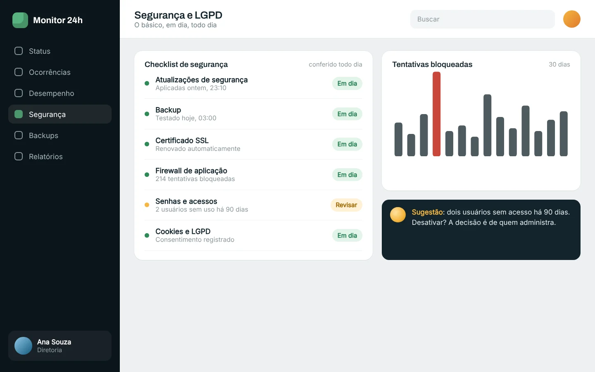The height and width of the screenshot is (372, 595).
Task: Click the Backups sidebar icon
Action: [19, 135]
